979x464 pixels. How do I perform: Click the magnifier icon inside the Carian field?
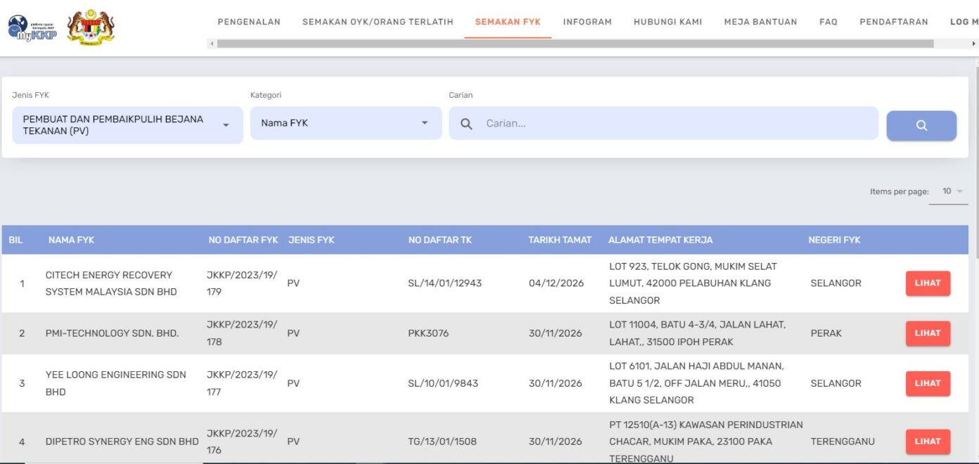pyautogui.click(x=466, y=123)
